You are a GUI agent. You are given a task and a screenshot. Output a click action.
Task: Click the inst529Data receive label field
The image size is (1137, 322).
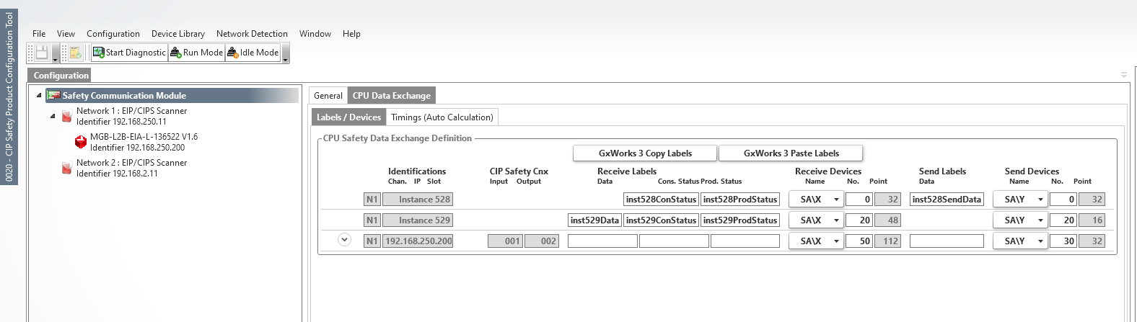click(x=594, y=220)
